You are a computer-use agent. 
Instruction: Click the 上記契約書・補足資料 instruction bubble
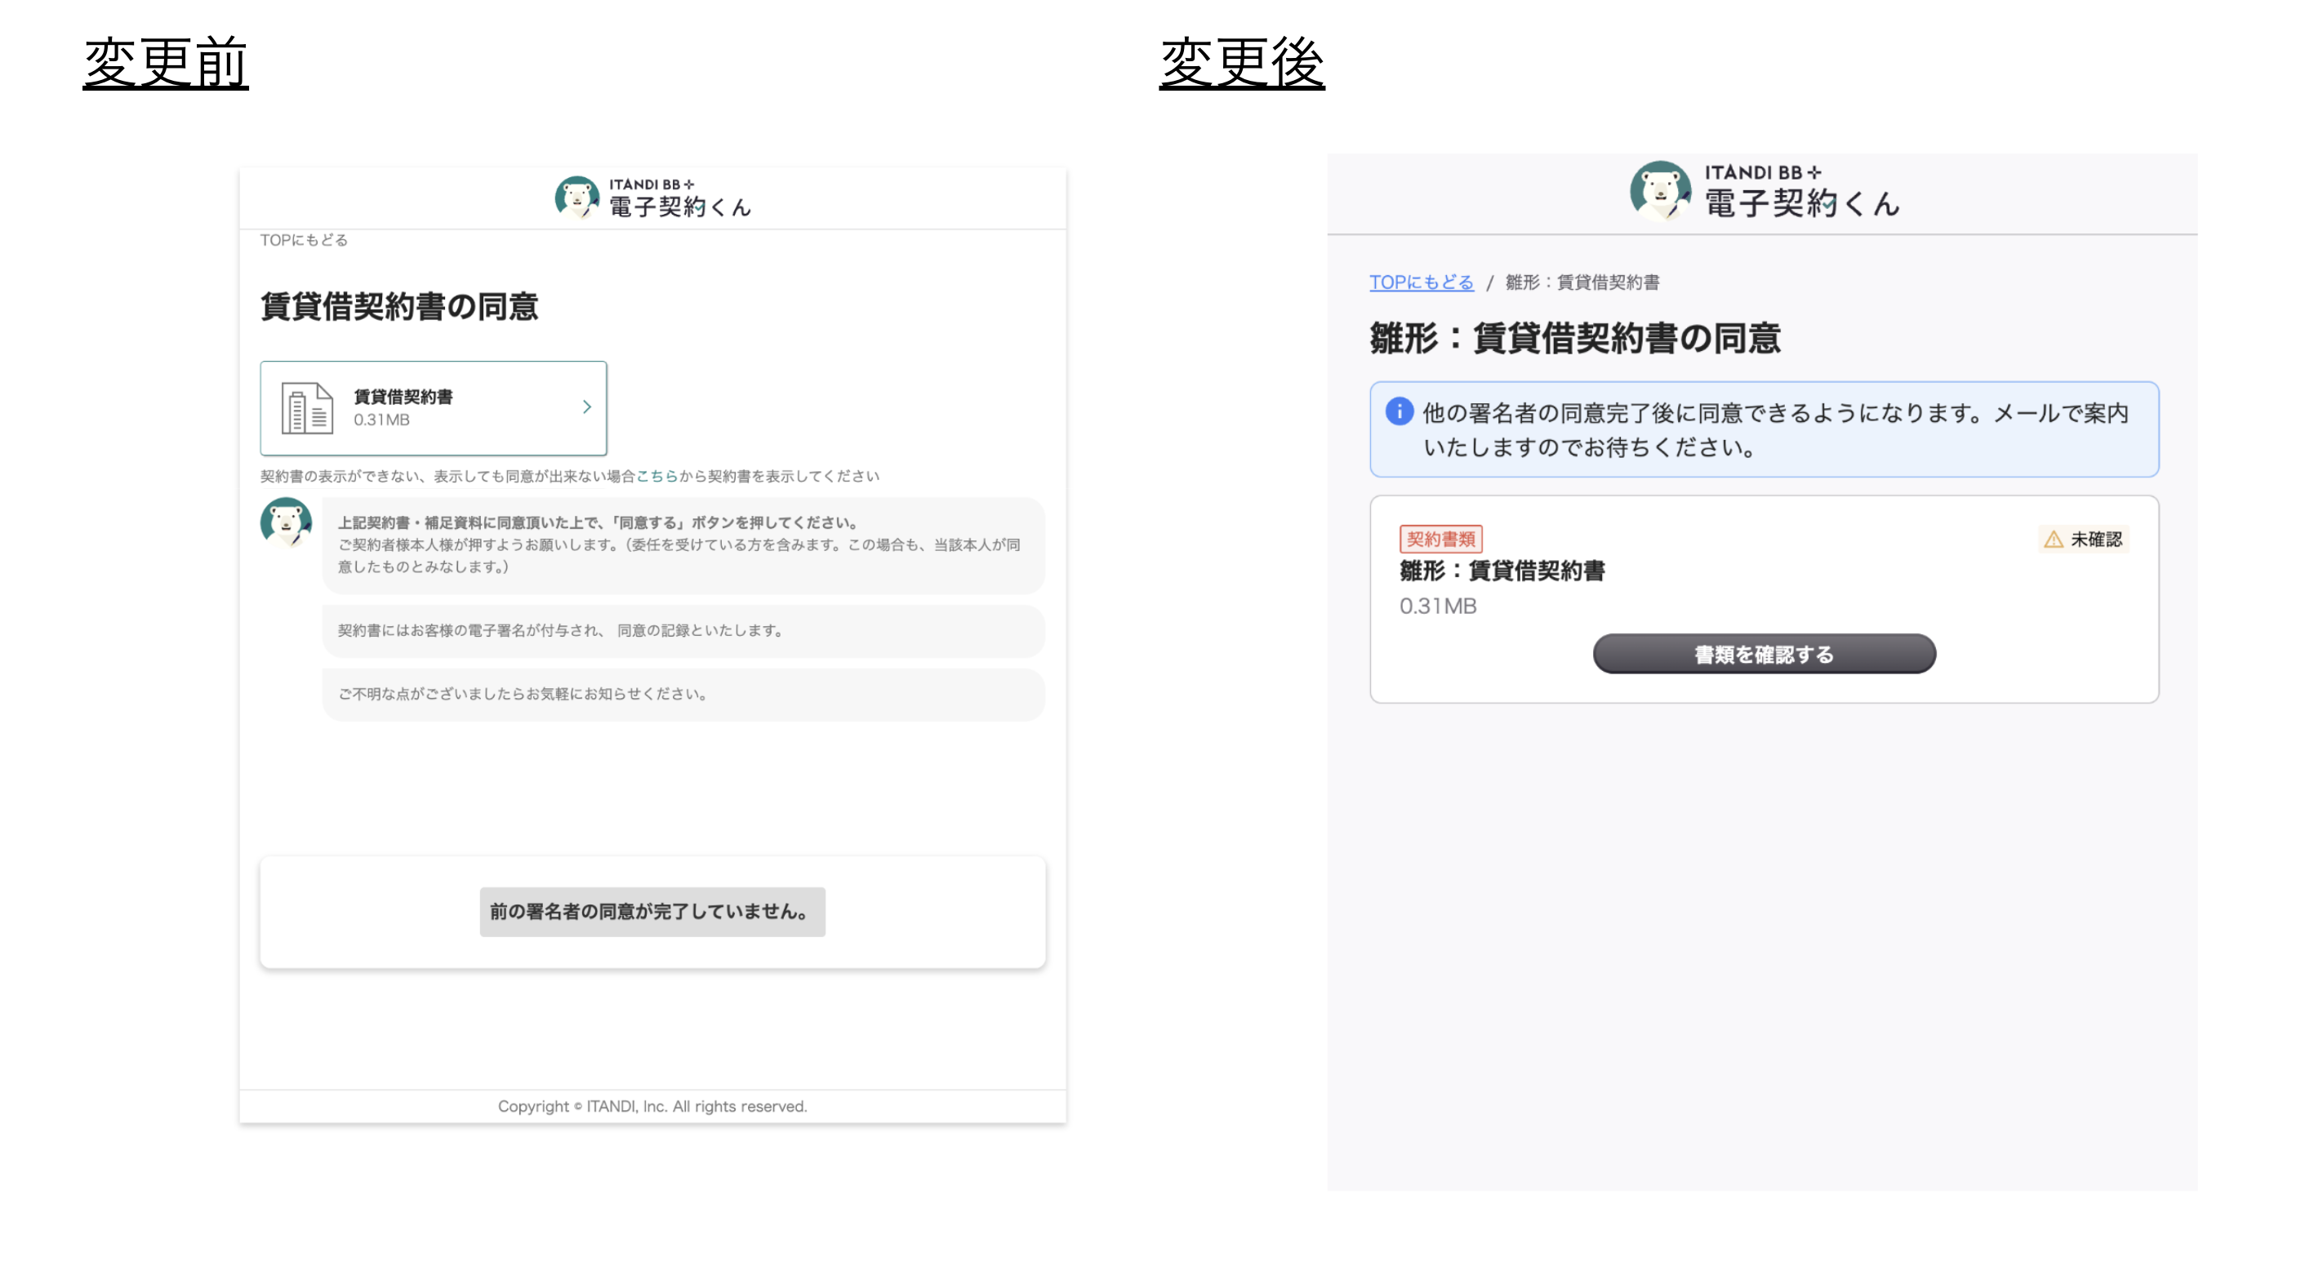click(683, 544)
